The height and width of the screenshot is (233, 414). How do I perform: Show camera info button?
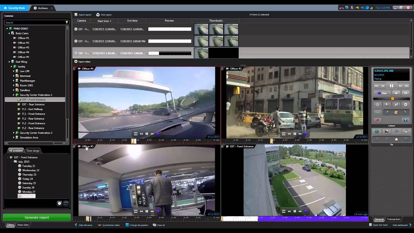tap(406, 120)
